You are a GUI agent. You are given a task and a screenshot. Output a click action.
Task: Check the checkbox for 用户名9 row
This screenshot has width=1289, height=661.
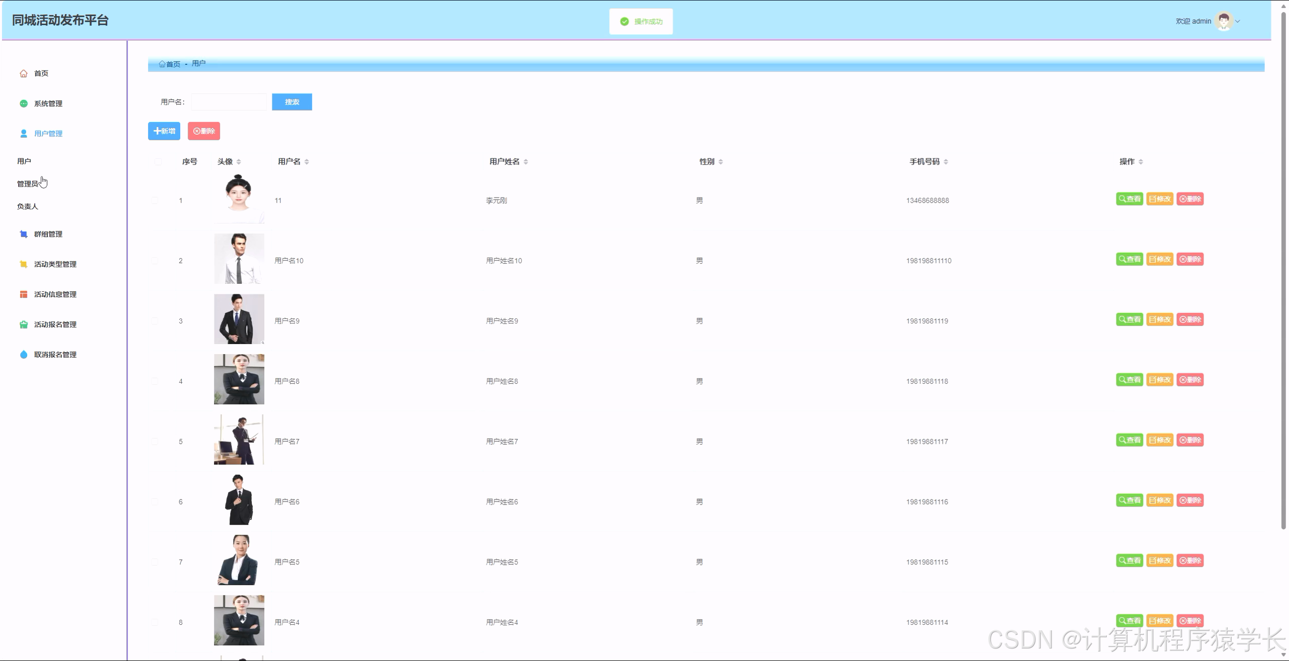tap(155, 321)
